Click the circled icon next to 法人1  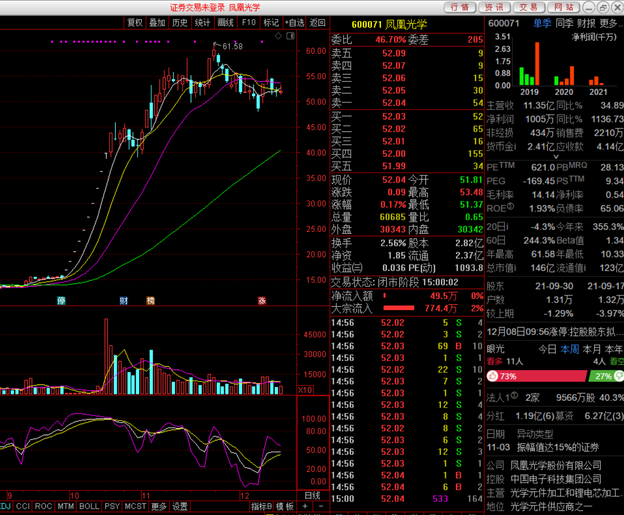[x=514, y=396]
